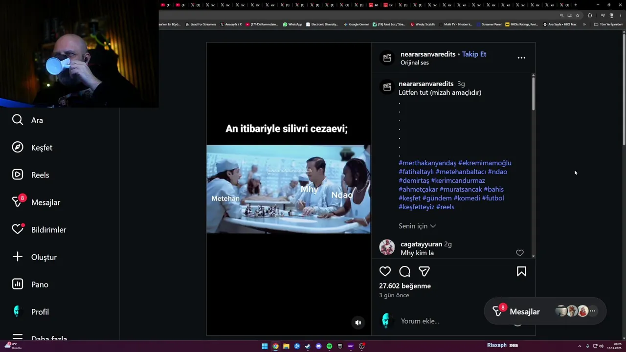The image size is (626, 352).
Task: Show hidden system tray icons
Action: click(x=580, y=346)
